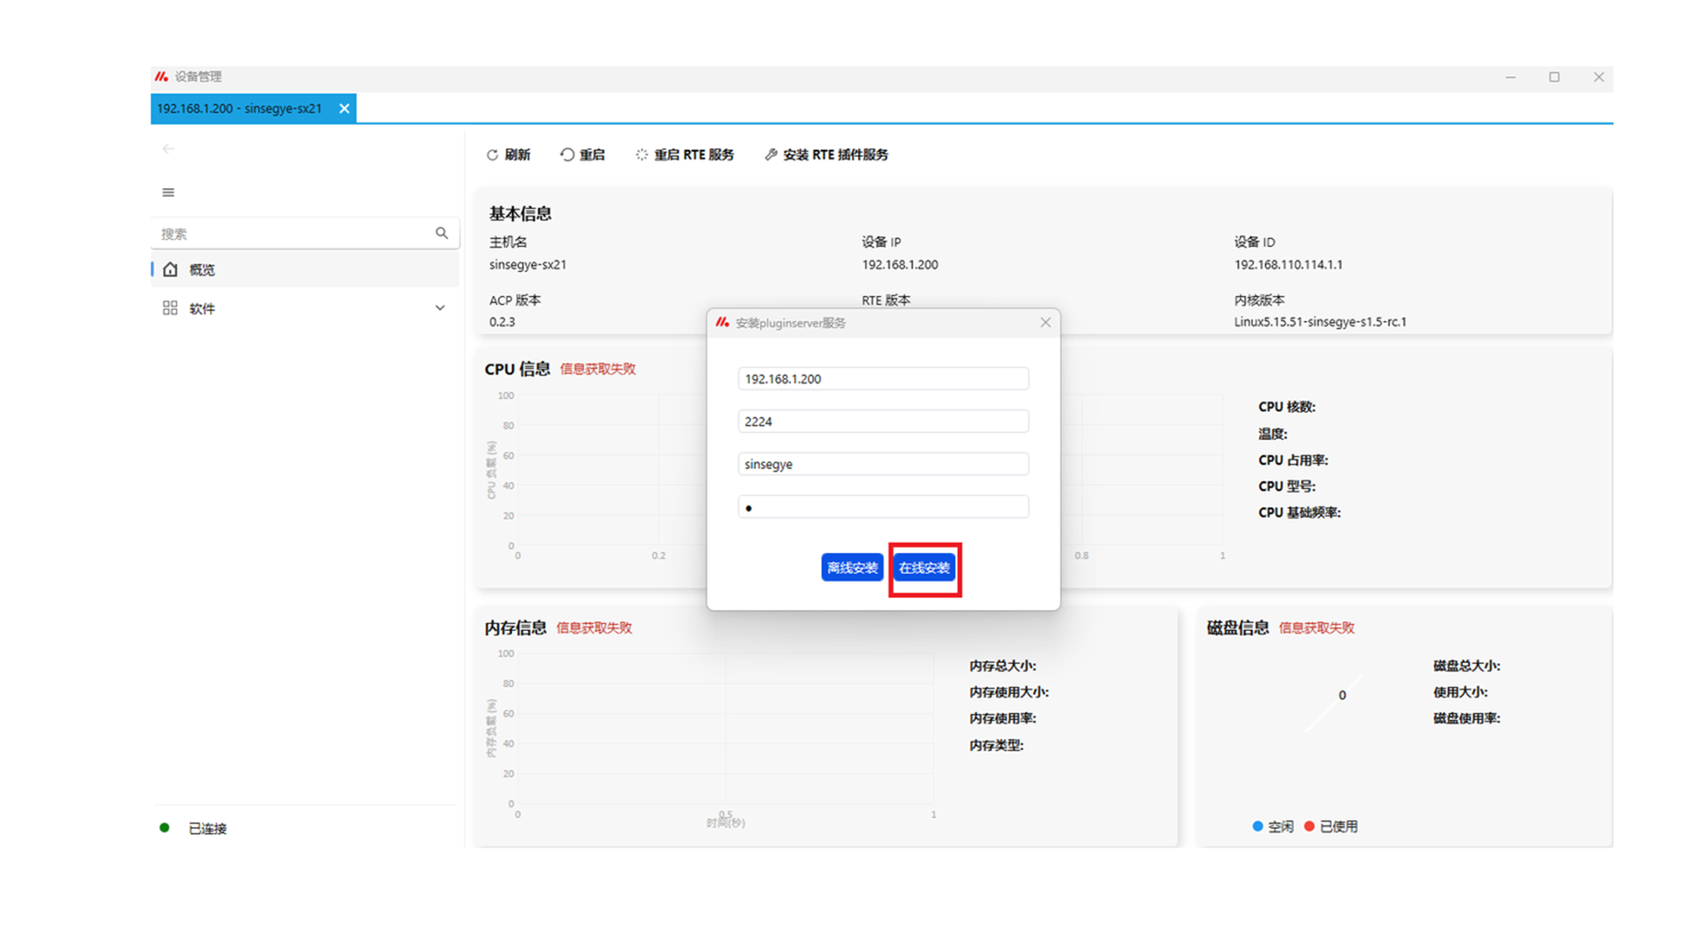
Task: Toggle the 已使用 legend in the disk chart
Action: (x=1331, y=827)
